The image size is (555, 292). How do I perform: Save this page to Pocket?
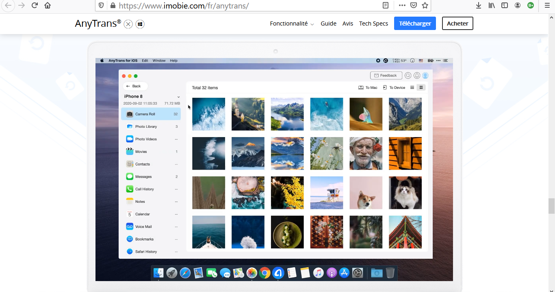414,5
